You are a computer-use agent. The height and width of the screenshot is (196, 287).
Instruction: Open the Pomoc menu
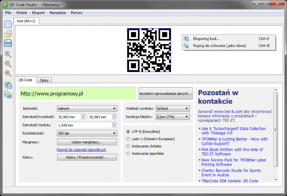(77, 13)
